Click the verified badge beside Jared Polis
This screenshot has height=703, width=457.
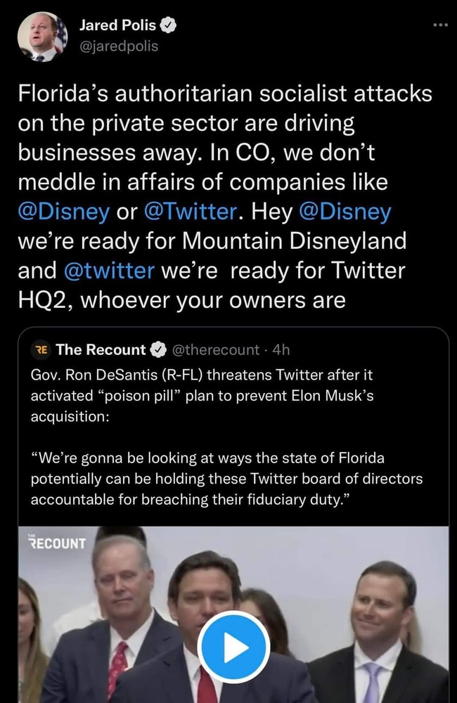click(168, 27)
